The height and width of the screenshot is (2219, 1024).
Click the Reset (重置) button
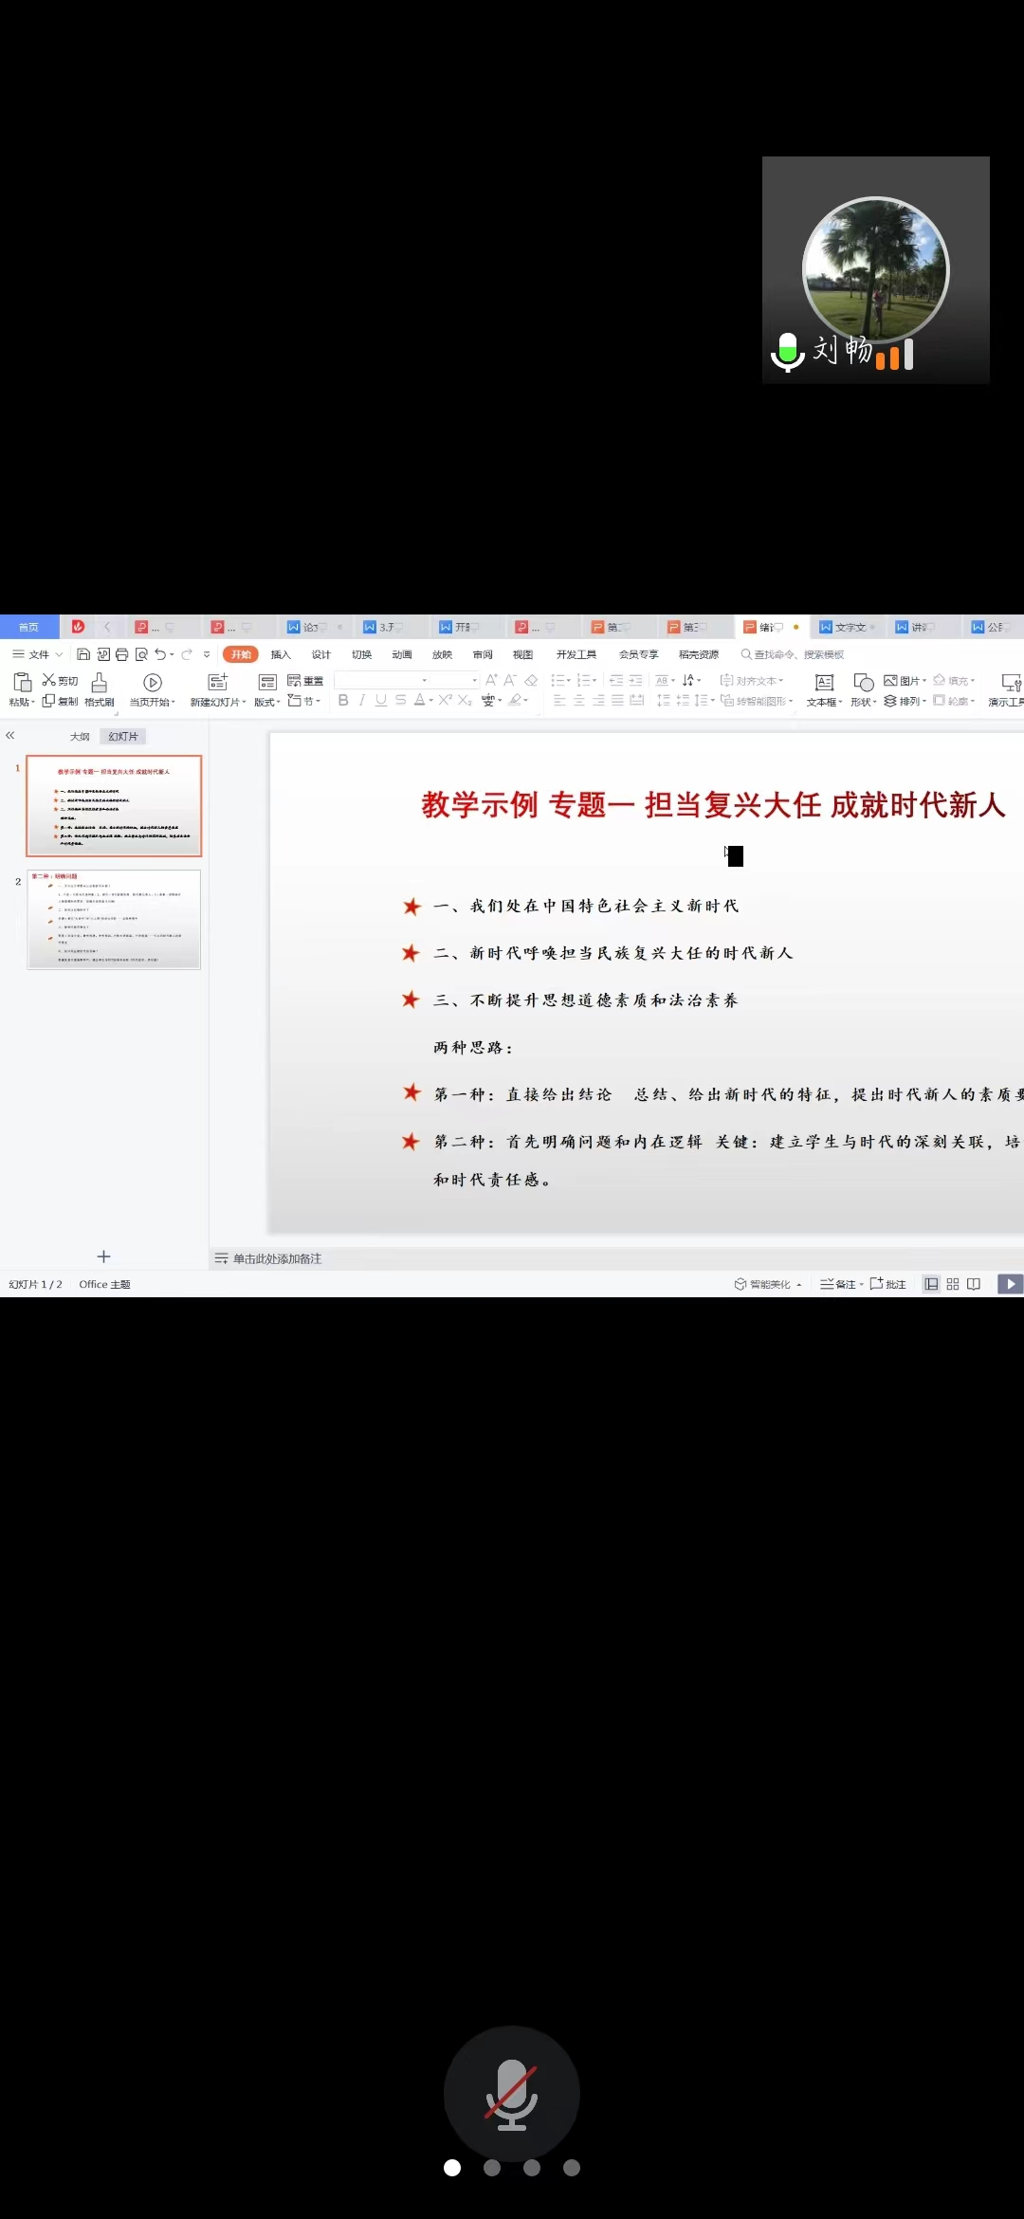pos(305,681)
